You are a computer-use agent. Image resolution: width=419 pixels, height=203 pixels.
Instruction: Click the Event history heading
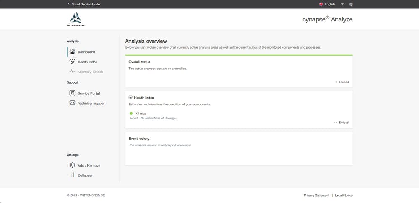(x=139, y=139)
